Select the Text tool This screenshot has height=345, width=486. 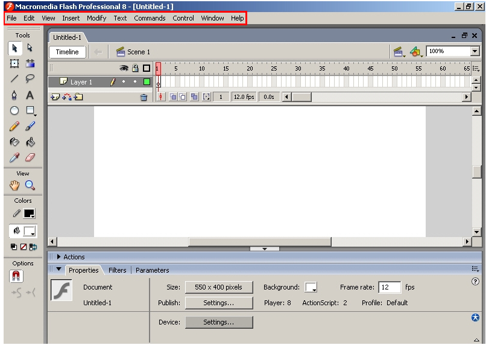(x=30, y=95)
